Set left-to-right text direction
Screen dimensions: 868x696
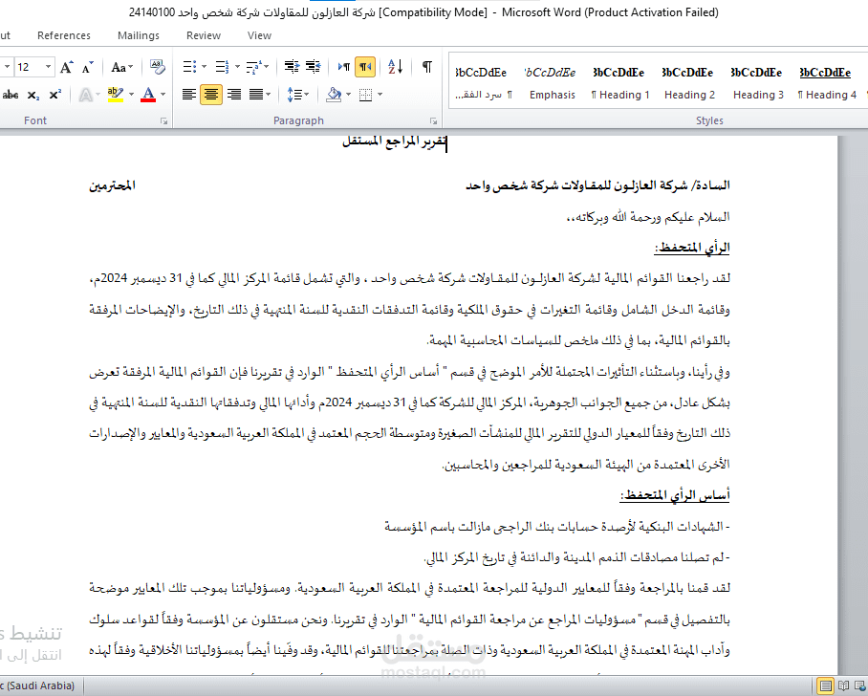[344, 67]
